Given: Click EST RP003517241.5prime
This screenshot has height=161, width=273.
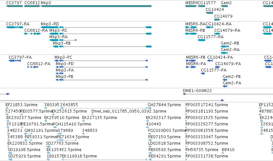Looking at the screenshot, I should click(207, 105).
